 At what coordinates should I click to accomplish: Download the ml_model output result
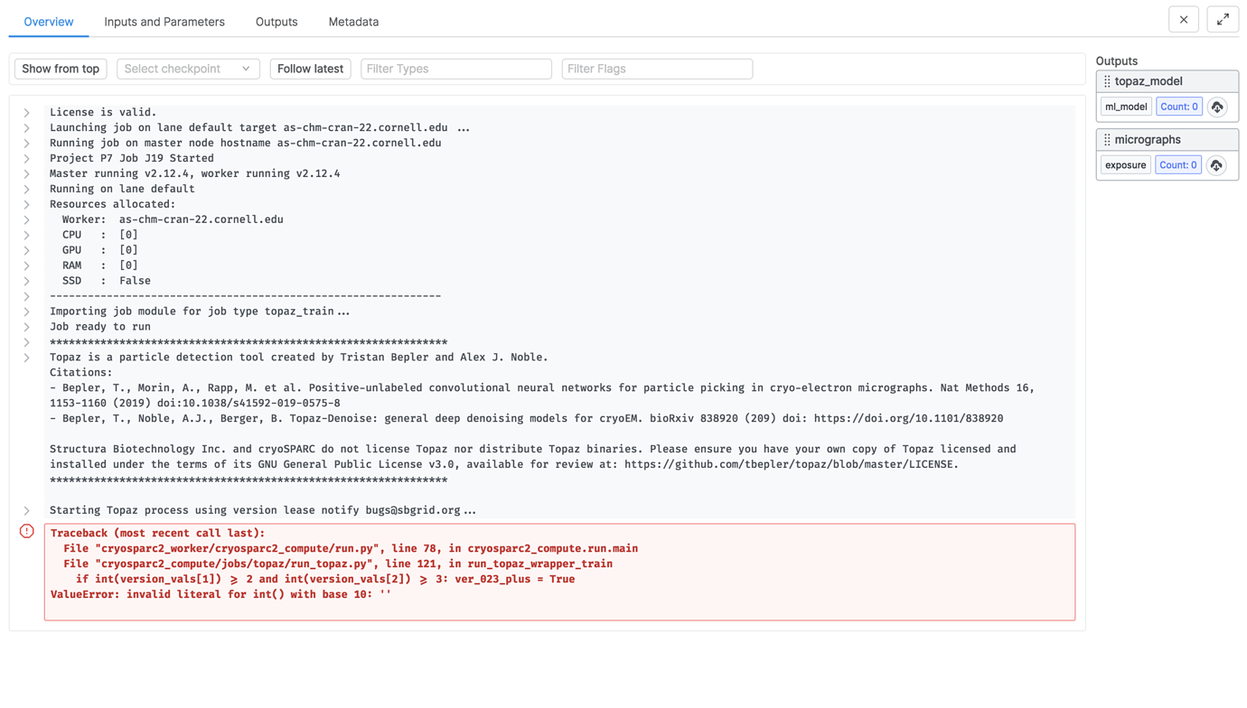pos(1217,107)
